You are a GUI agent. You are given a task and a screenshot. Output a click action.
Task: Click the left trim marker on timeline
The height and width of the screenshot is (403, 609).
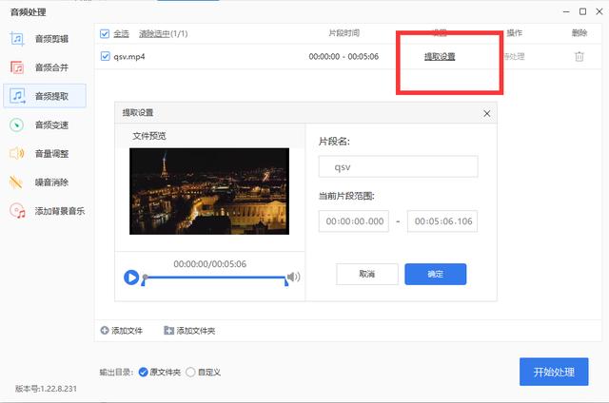[143, 282]
